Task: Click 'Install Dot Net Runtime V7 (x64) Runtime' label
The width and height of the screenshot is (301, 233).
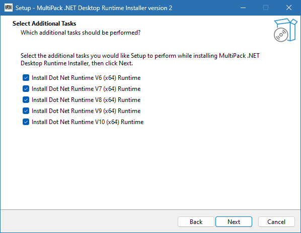Action: coord(86,89)
